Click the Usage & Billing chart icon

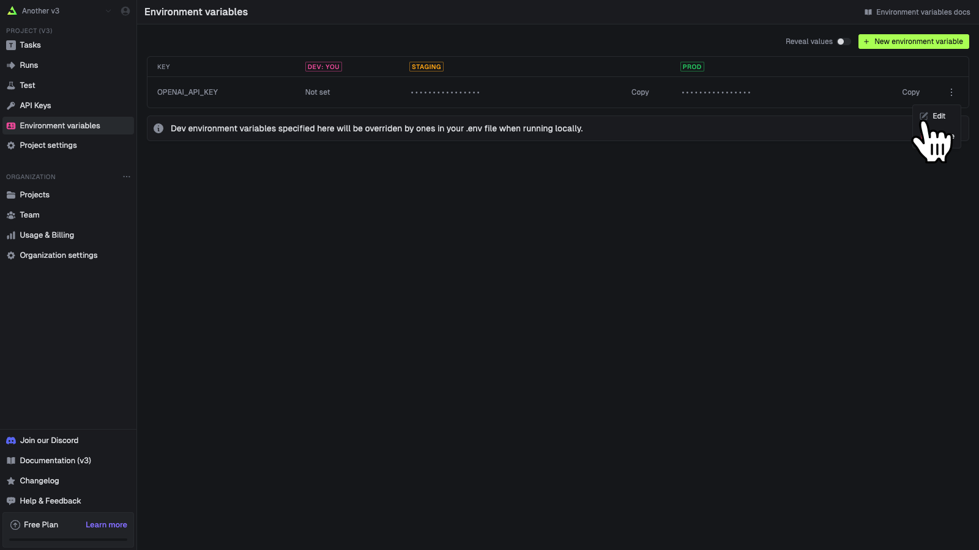click(x=11, y=235)
